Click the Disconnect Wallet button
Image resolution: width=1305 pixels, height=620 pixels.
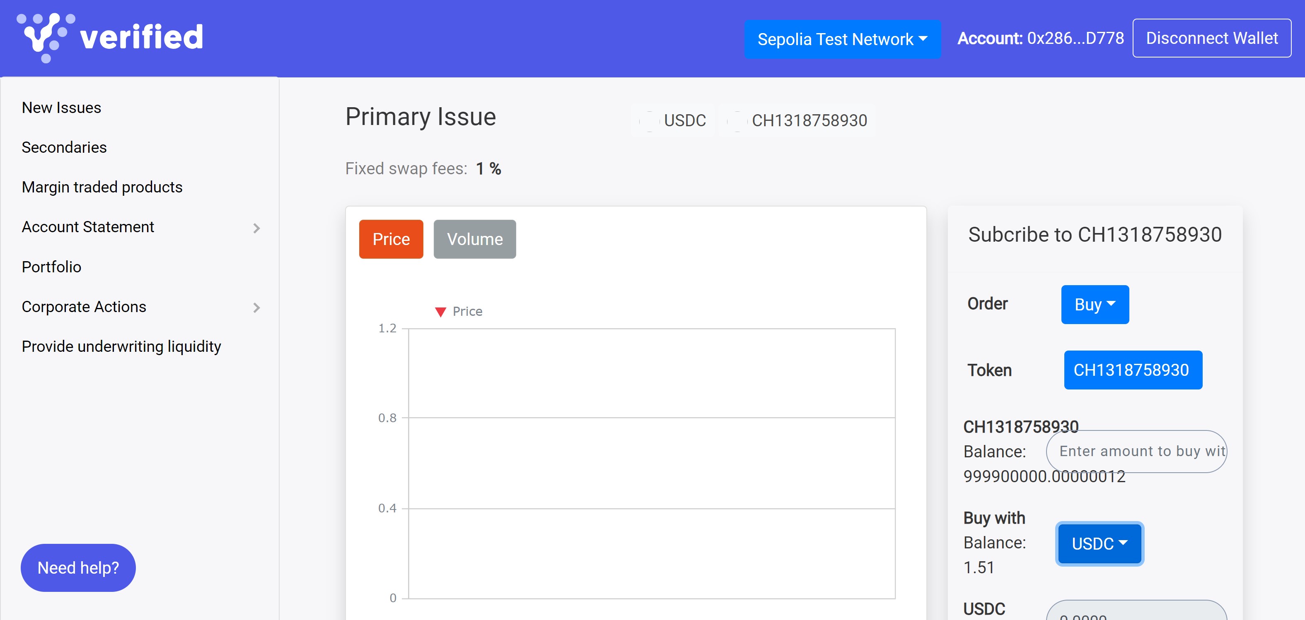point(1211,38)
